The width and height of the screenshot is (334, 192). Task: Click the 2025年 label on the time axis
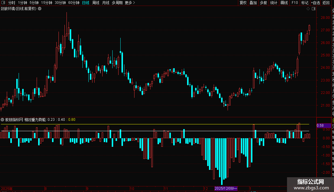[7, 188]
